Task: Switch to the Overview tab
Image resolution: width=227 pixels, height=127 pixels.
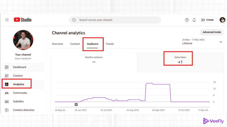Action: [x=57, y=44]
